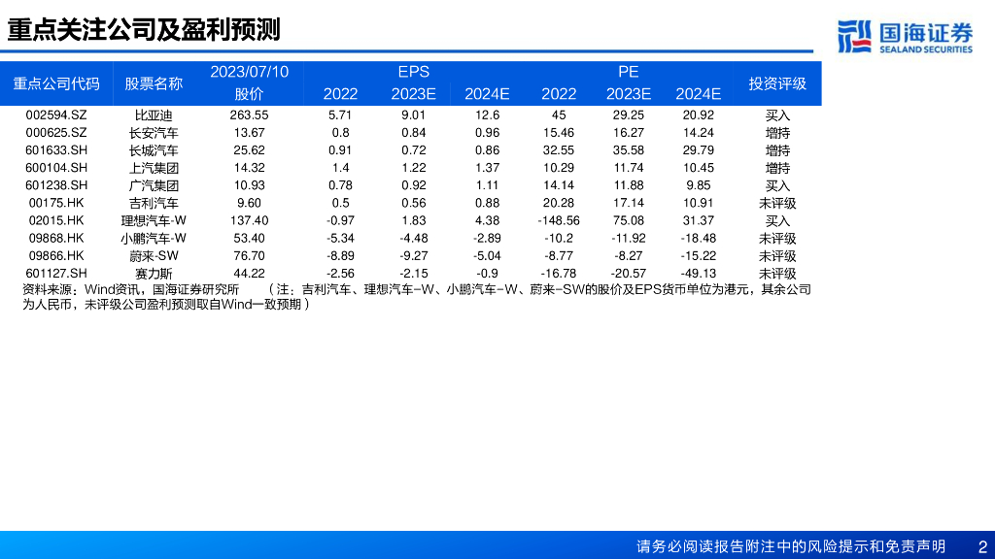Select the stock name 赛力斯
This screenshot has height=559, width=995.
tap(154, 274)
